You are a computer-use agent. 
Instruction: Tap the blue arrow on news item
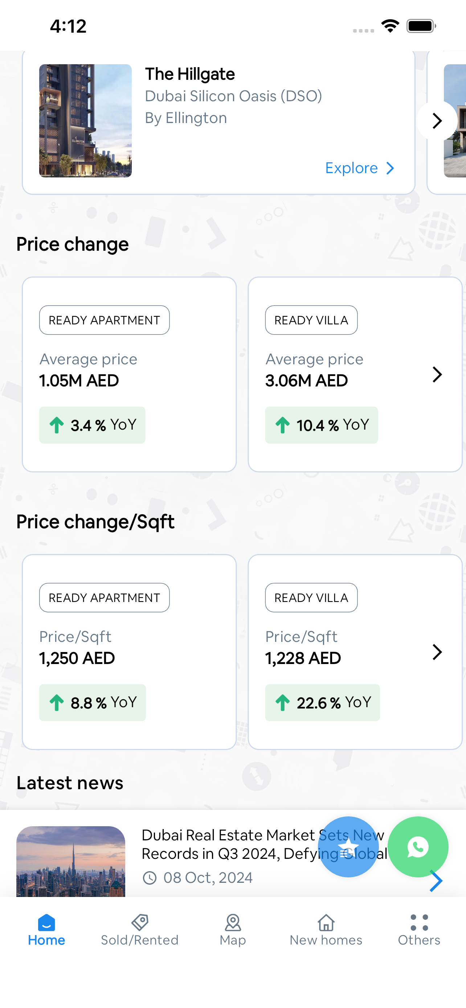click(x=436, y=881)
